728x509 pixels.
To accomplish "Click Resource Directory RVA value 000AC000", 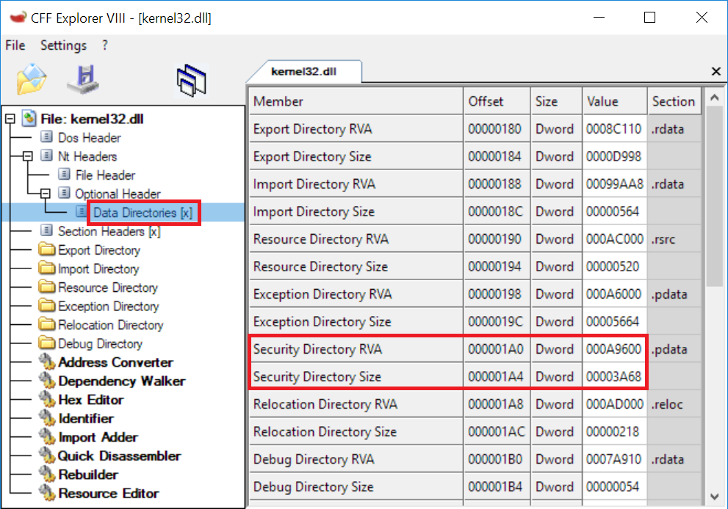I will tap(615, 239).
